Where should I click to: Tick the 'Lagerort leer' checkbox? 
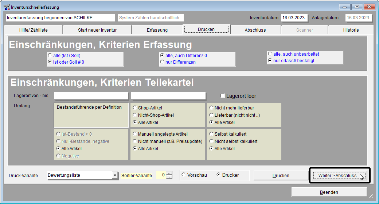(x=222, y=96)
